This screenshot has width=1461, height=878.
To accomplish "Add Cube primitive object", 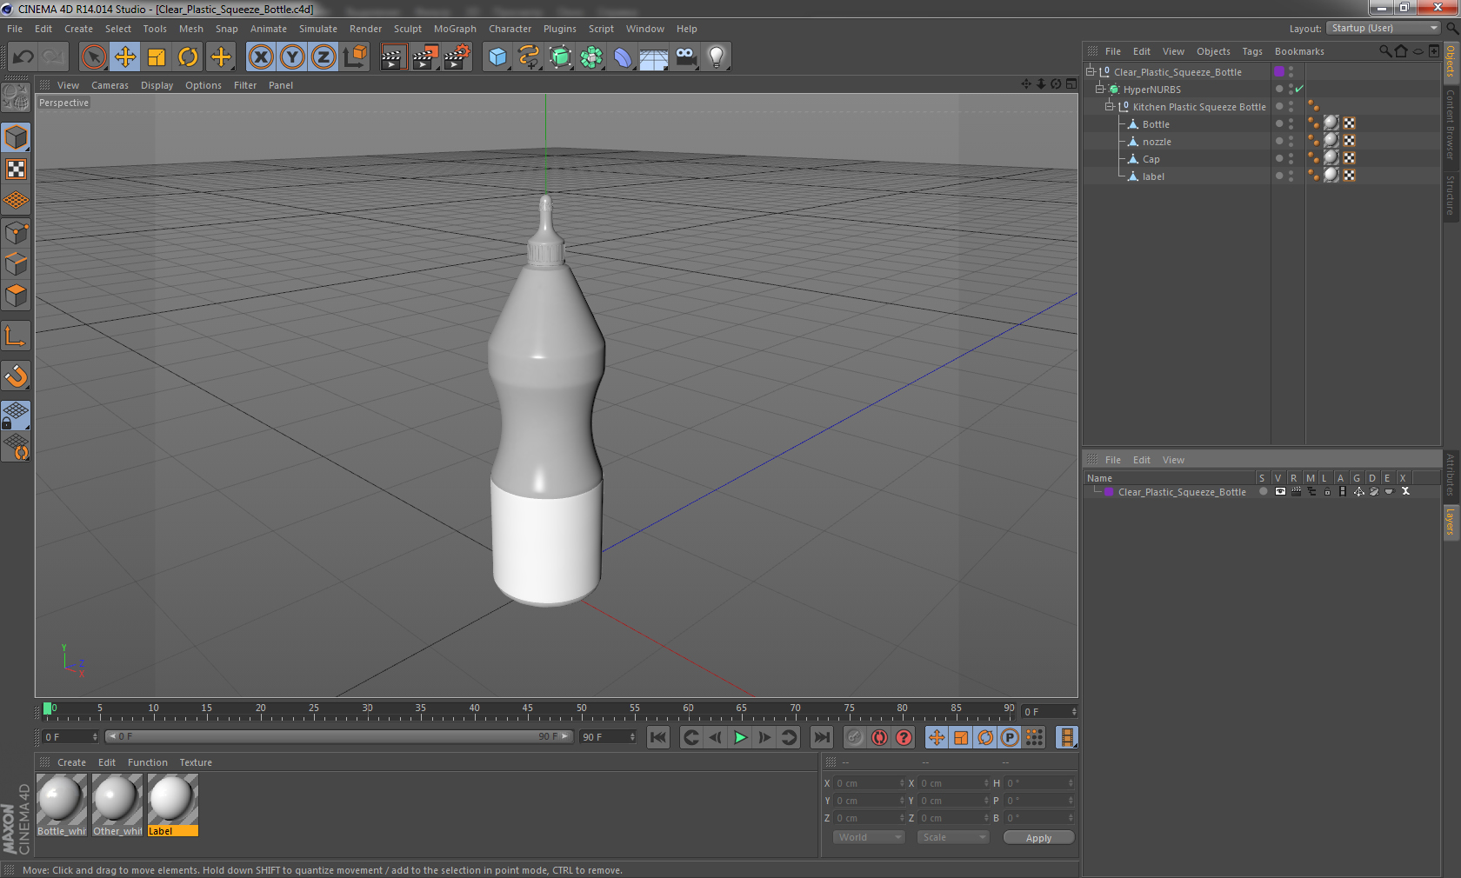I will coord(497,57).
